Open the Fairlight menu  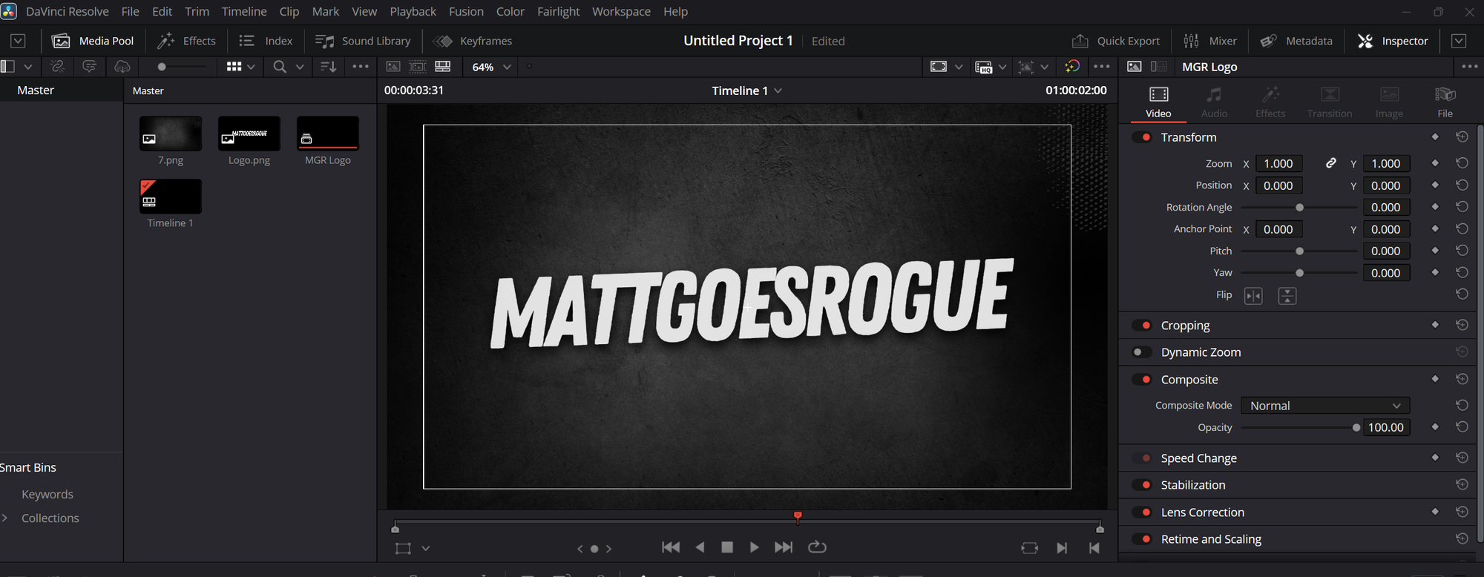[x=558, y=12]
